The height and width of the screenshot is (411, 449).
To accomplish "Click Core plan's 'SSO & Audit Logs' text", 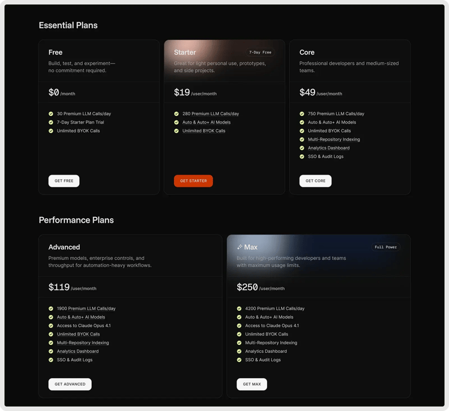I will [325, 157].
